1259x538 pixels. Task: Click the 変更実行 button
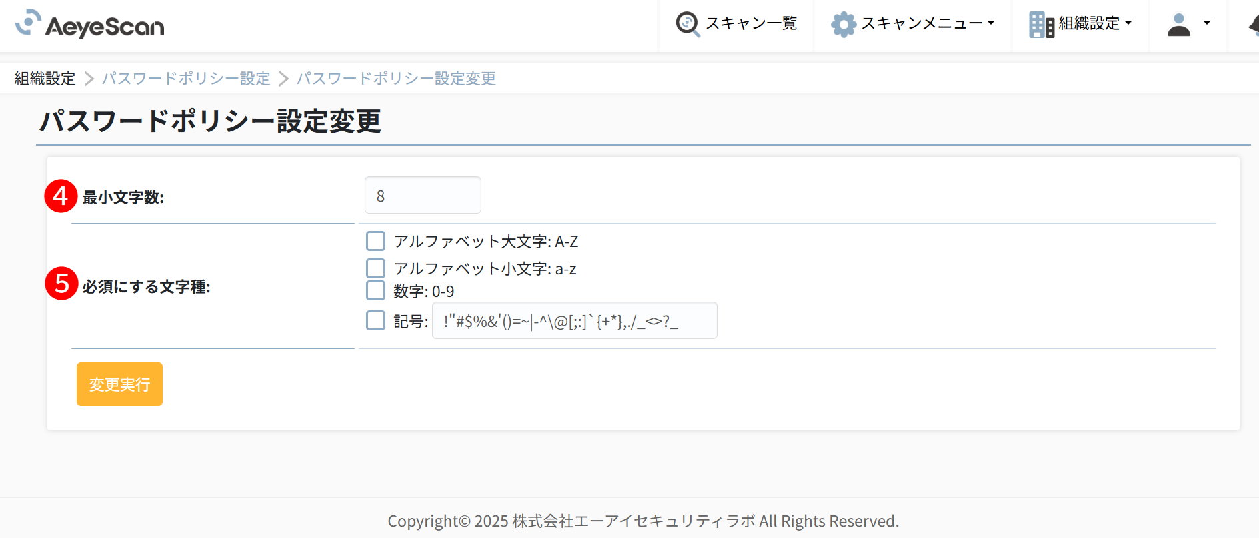[119, 384]
